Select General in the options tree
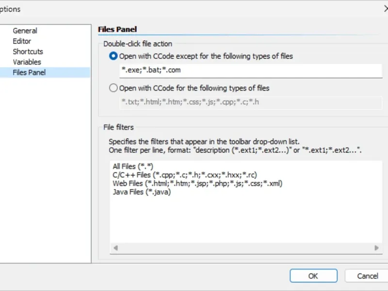388x291 pixels. (25, 31)
